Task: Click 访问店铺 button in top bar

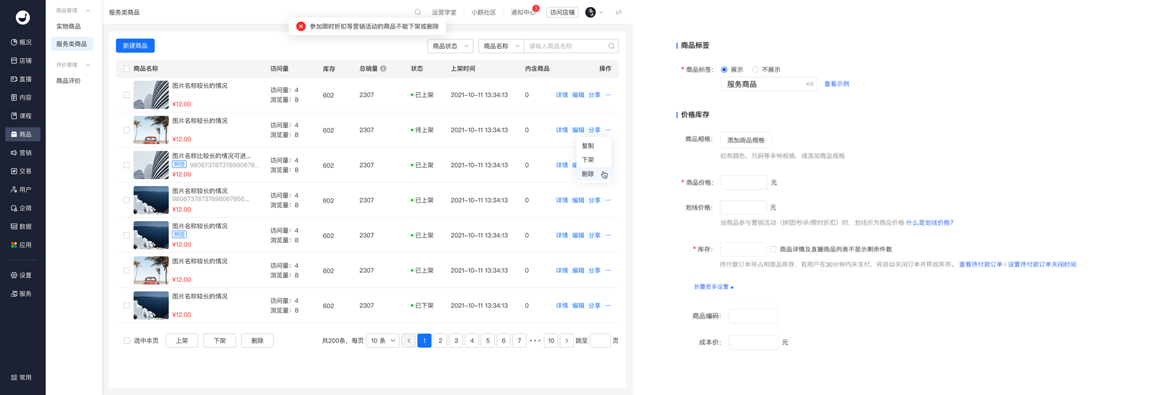Action: point(562,12)
